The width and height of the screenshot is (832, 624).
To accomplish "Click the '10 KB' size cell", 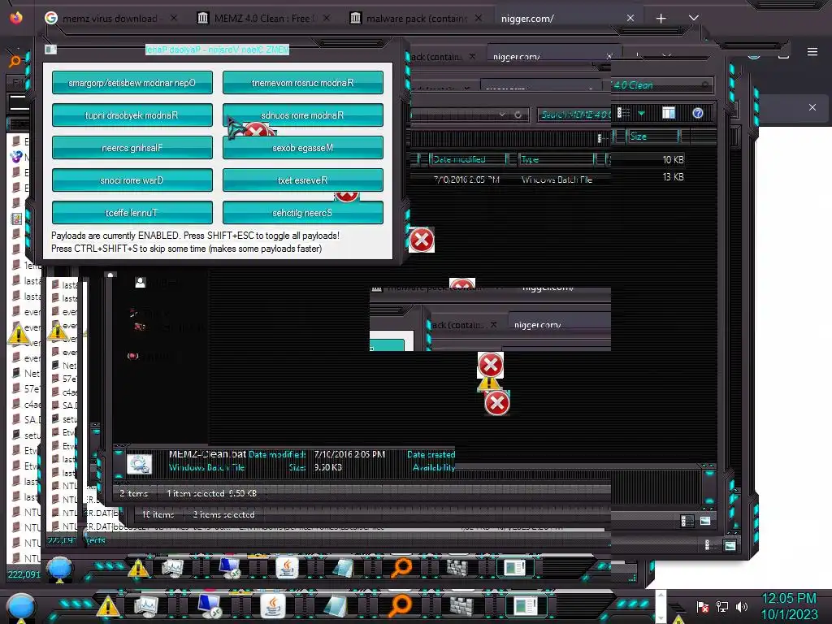I will [673, 159].
